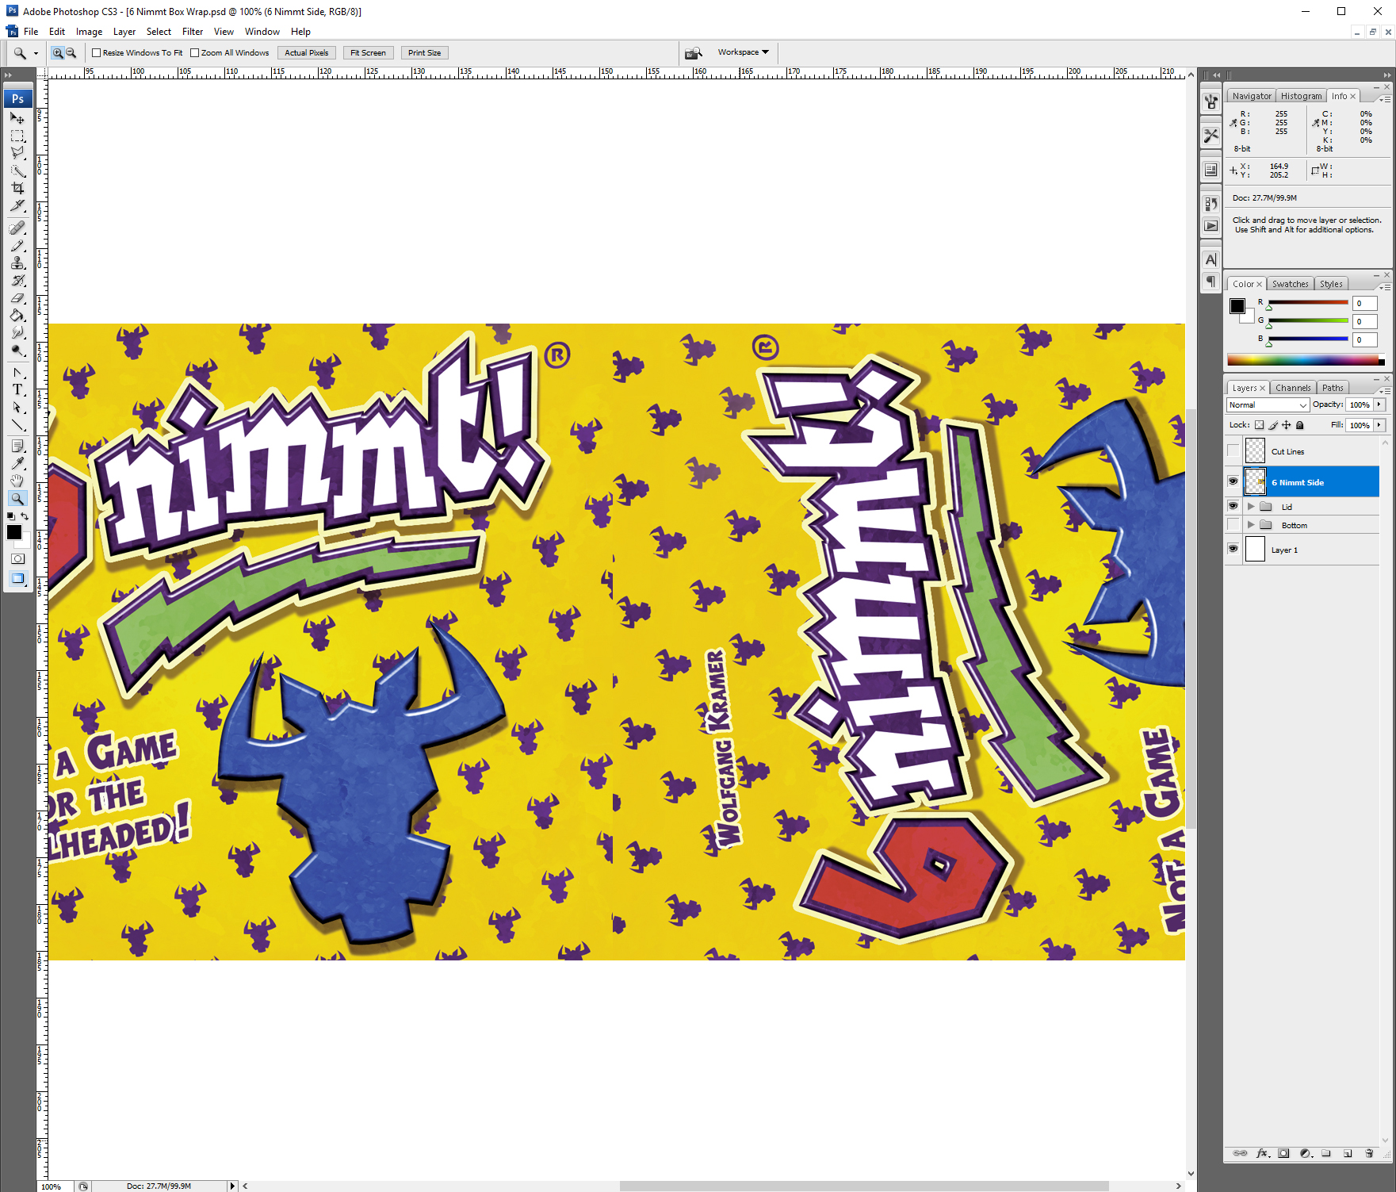The image size is (1396, 1192).
Task: Enable the Zoom All Windows checkbox
Action: 195,52
